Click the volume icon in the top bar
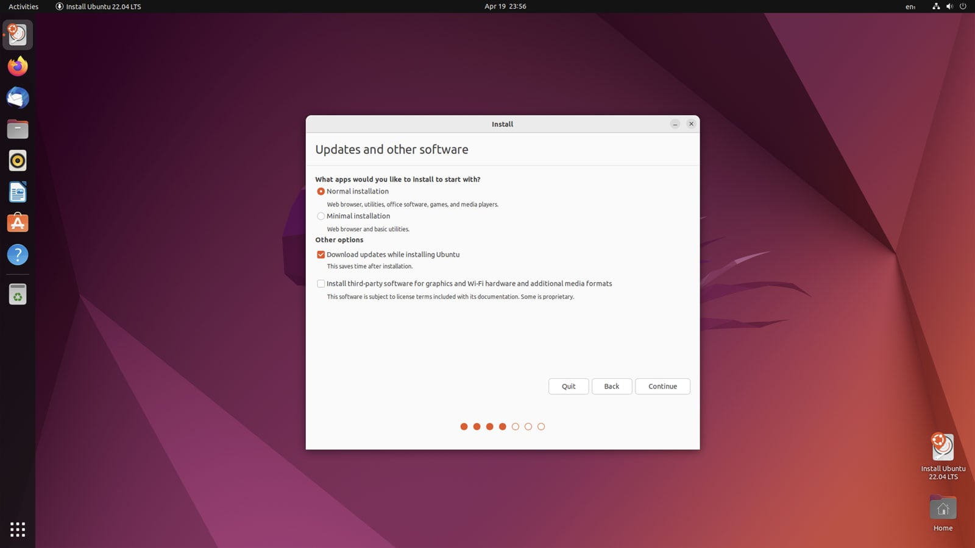The height and width of the screenshot is (548, 975). 949,6
